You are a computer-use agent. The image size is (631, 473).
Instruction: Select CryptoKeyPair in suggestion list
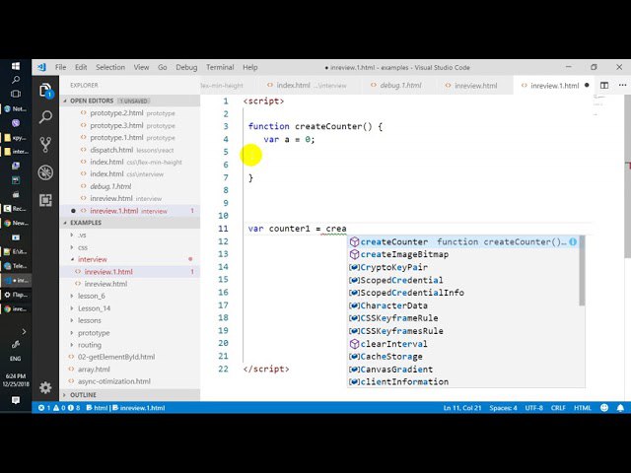point(463,267)
